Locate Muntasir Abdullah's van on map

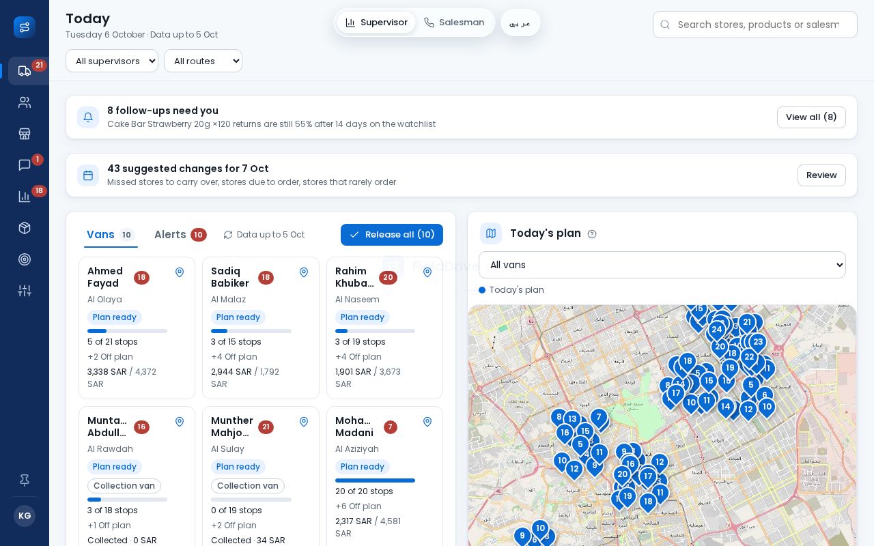[x=180, y=422]
